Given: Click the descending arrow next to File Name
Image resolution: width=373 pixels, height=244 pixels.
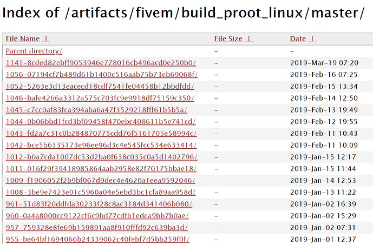Looking at the screenshot, I should point(46,39).
